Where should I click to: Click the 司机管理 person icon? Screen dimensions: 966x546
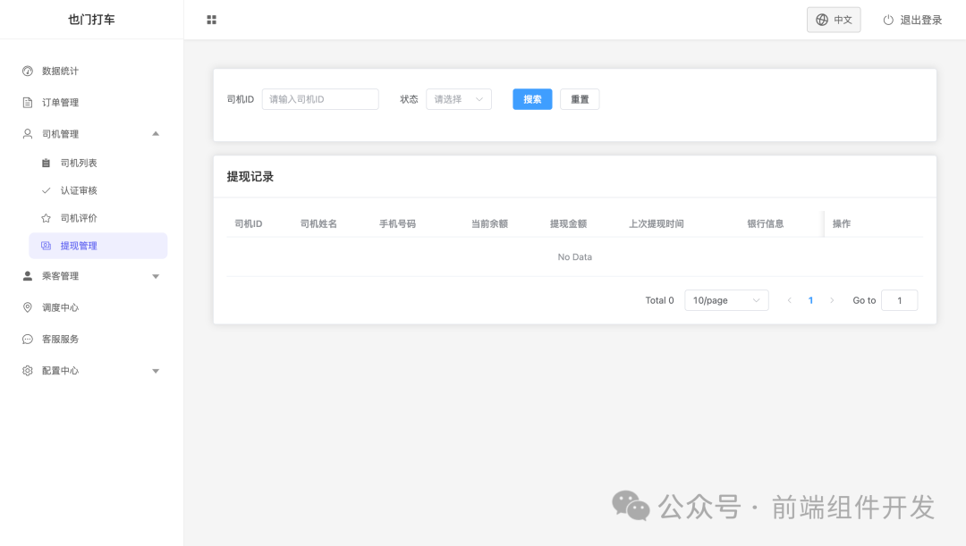pyautogui.click(x=28, y=133)
